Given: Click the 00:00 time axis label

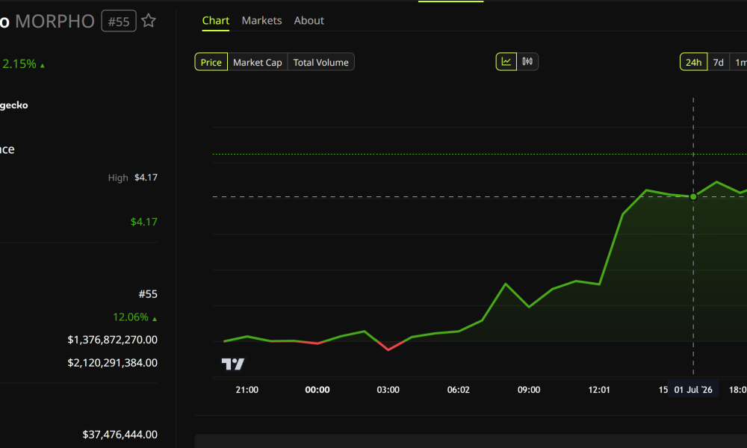Looking at the screenshot, I should click(x=317, y=390).
